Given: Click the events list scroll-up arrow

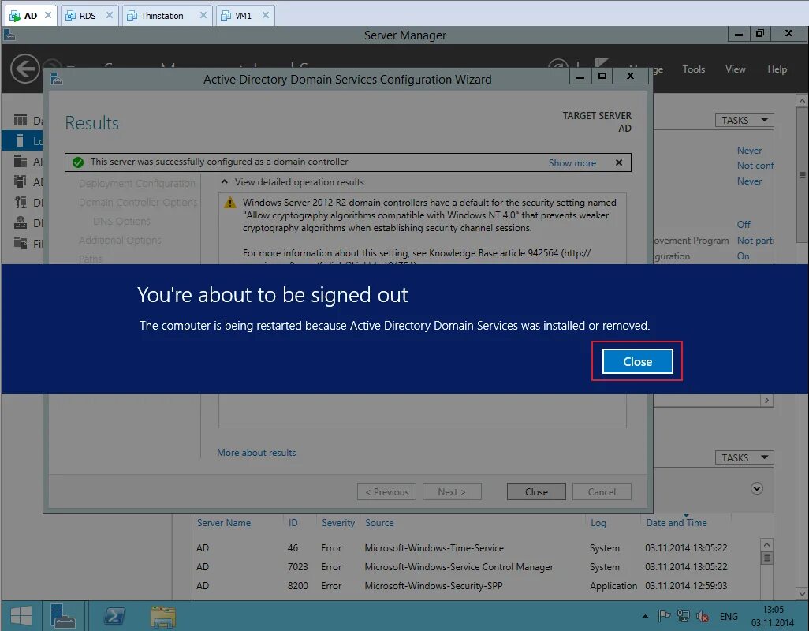Looking at the screenshot, I should pyautogui.click(x=766, y=545).
